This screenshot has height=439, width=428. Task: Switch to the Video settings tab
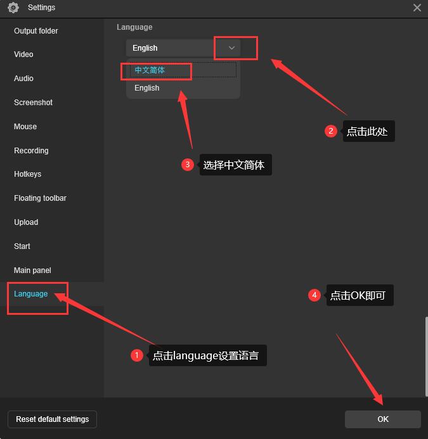[x=23, y=54]
